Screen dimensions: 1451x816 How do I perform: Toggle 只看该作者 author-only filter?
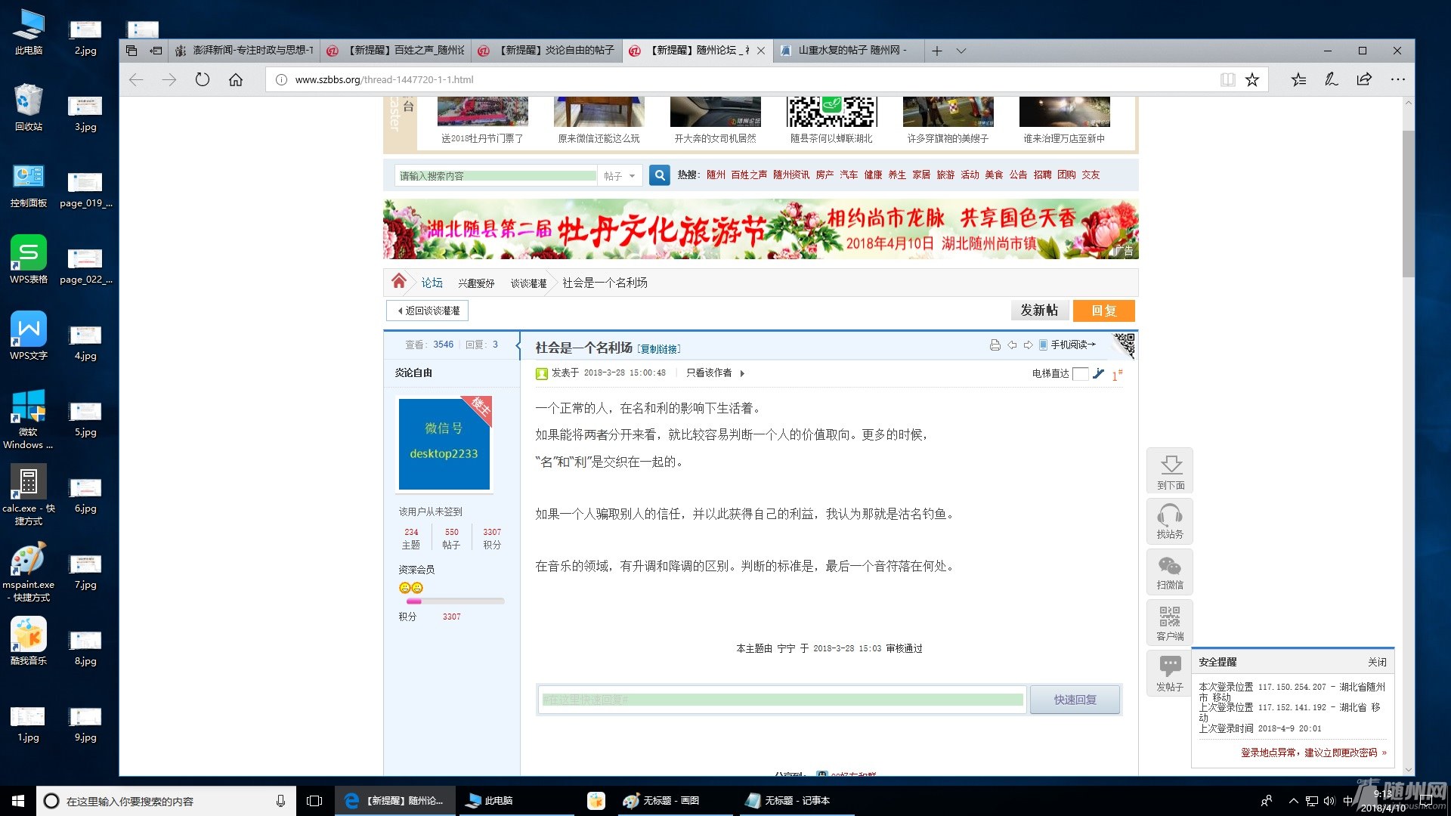pyautogui.click(x=709, y=372)
